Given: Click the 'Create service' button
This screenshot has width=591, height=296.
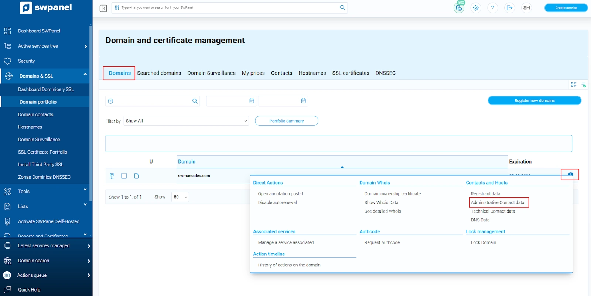Looking at the screenshot, I should (566, 8).
